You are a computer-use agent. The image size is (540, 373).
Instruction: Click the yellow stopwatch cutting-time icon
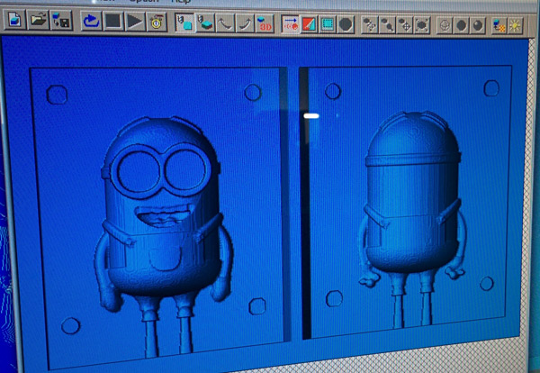tap(157, 22)
